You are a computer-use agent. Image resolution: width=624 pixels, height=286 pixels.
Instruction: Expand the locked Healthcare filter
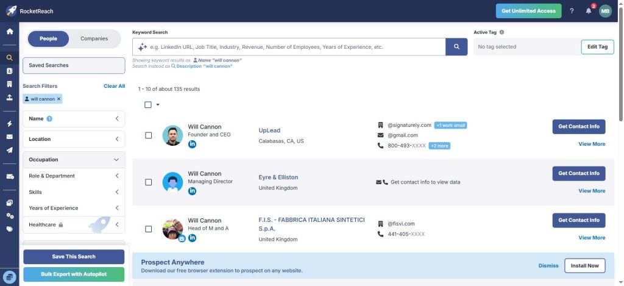(74, 224)
